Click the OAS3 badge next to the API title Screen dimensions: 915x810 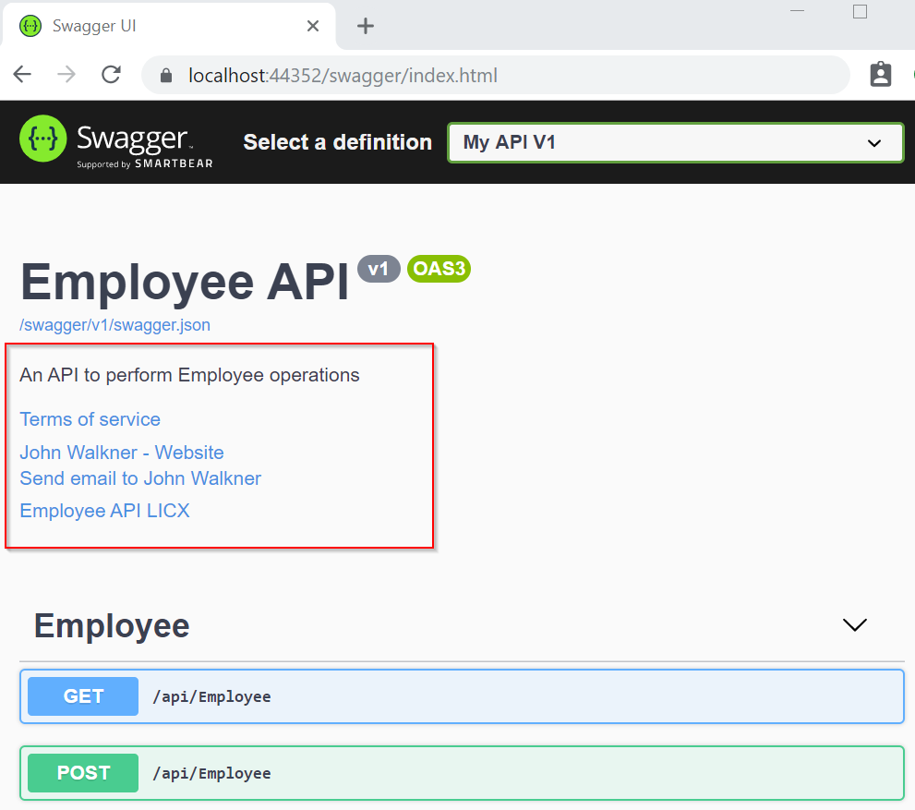point(438,269)
